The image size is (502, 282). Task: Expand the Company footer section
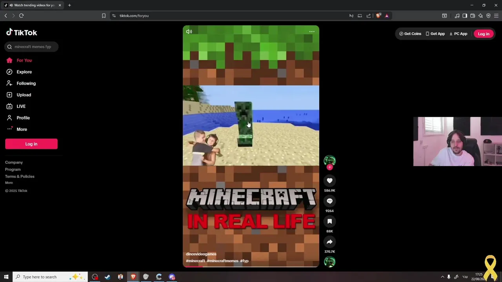click(14, 162)
